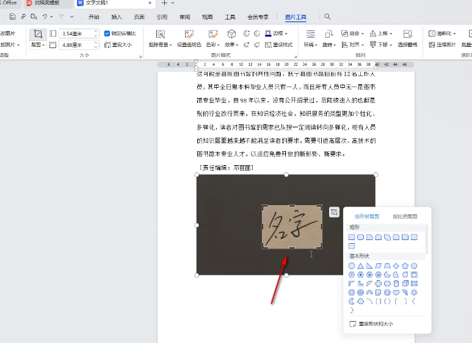Choose the isosceles triangle crop shape
This screenshot has height=343, width=472.
[360, 266]
